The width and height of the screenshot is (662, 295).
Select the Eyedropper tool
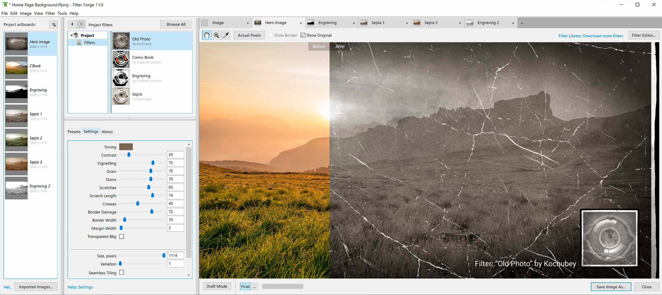point(226,35)
